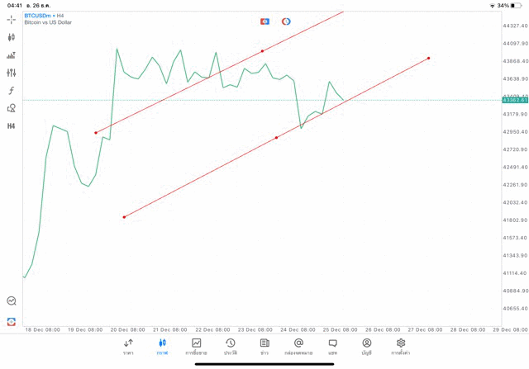The height and width of the screenshot is (369, 529).
Task: Open the กล่องจดหมาย mailbox tab
Action: click(298, 346)
